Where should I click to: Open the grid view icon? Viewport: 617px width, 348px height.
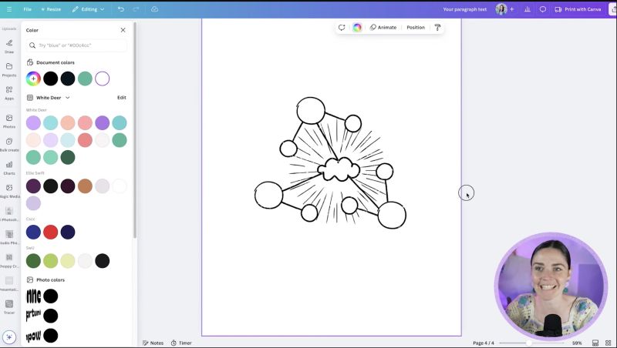pyautogui.click(x=608, y=343)
